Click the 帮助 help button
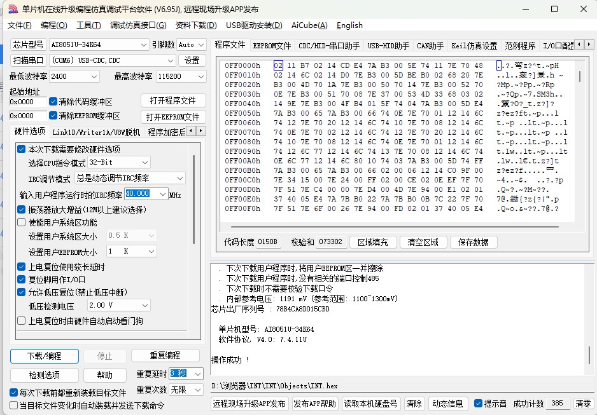 [105, 375]
